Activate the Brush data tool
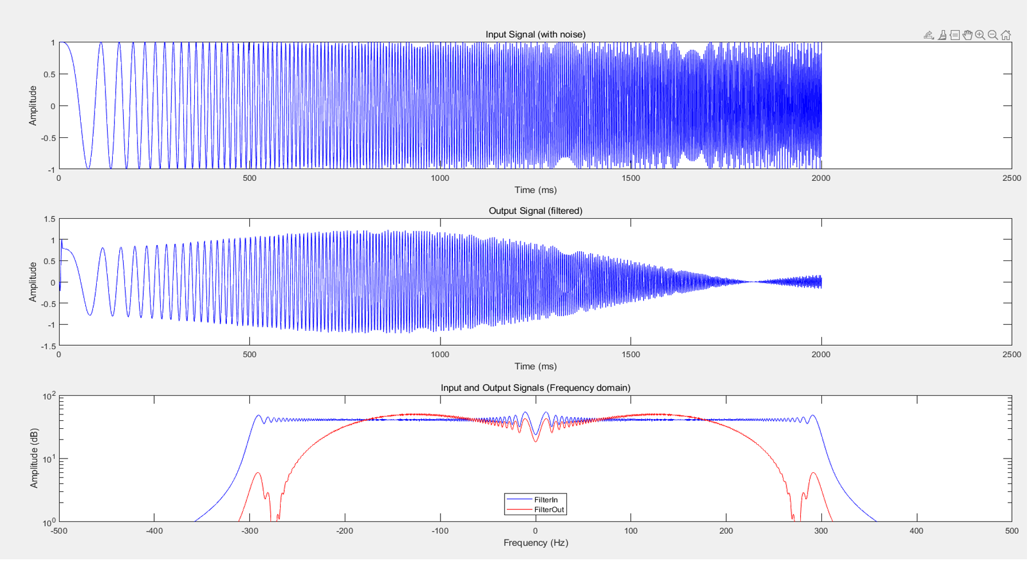1031x561 pixels. (x=942, y=35)
